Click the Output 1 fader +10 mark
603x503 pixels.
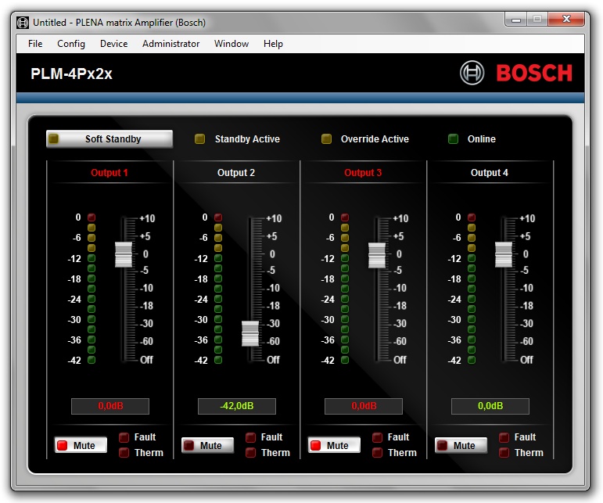click(x=147, y=218)
